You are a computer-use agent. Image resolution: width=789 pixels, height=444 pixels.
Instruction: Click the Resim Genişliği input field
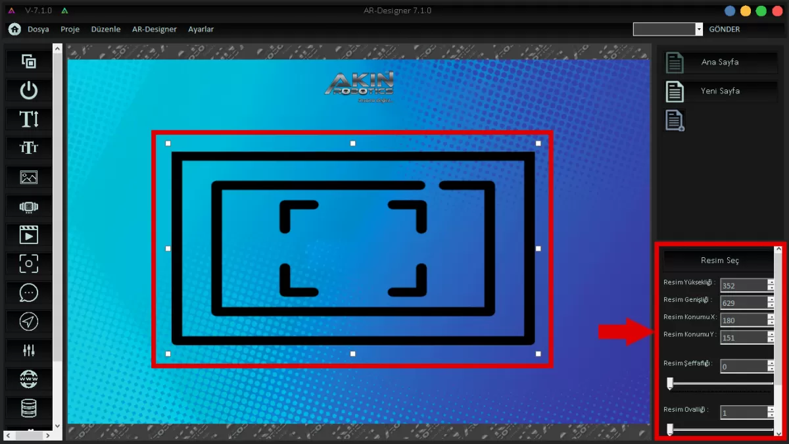[743, 303]
